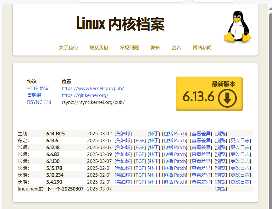272x209 pixels.
Task: Click 补丁 link for 6.6.82
Action: point(154,154)
